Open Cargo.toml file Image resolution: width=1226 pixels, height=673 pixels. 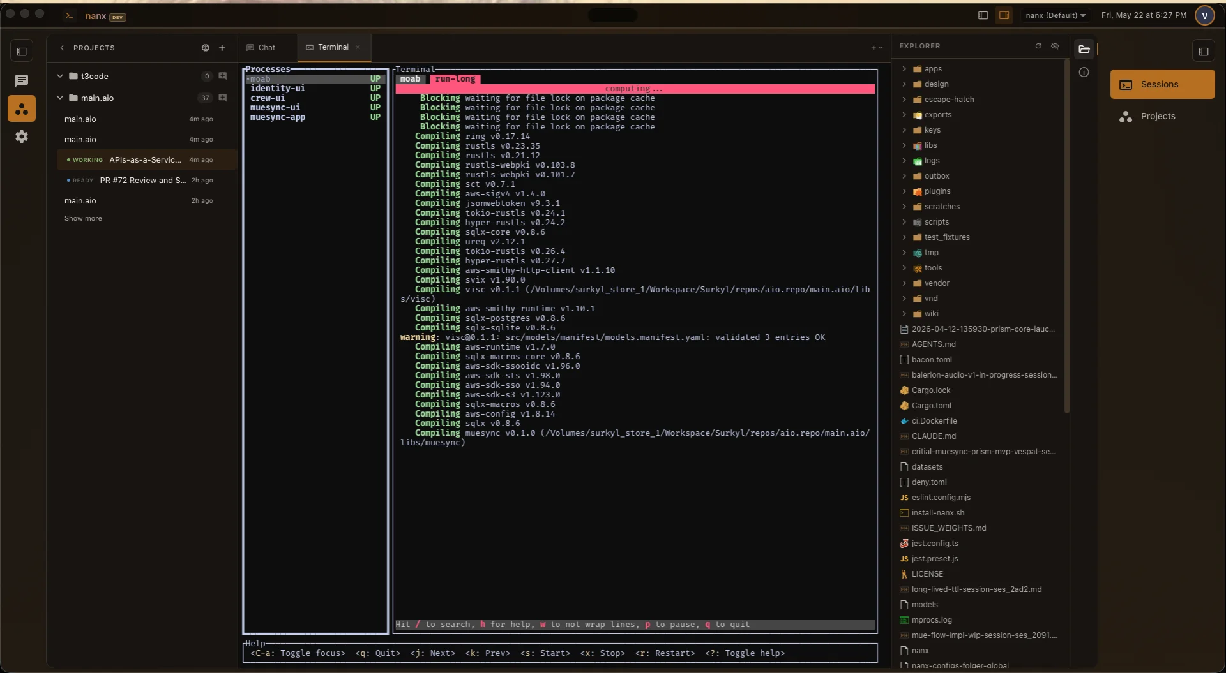(931, 406)
